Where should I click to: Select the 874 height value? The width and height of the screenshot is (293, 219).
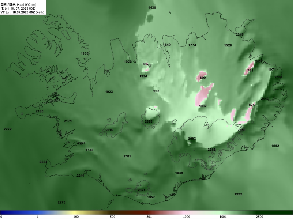point(252,105)
